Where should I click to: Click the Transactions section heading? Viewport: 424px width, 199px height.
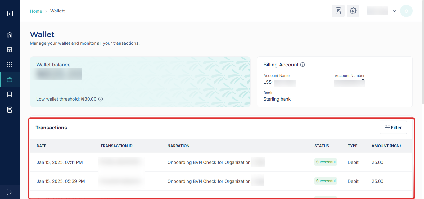tap(51, 128)
